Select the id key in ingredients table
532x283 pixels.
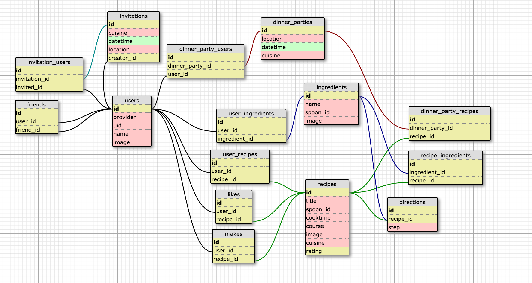tap(331, 96)
